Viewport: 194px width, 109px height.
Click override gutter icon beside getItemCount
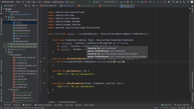(x=44, y=71)
